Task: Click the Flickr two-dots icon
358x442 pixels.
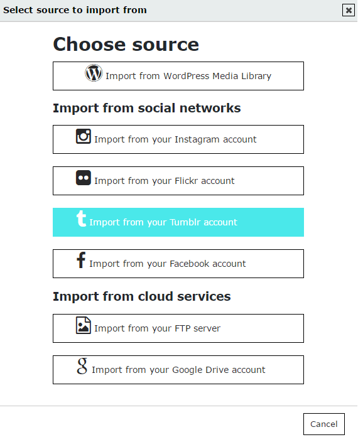Action: tap(84, 178)
